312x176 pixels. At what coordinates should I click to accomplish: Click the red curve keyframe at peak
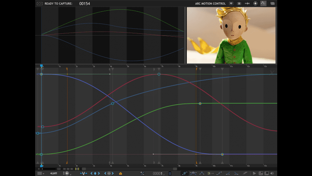point(159,74)
